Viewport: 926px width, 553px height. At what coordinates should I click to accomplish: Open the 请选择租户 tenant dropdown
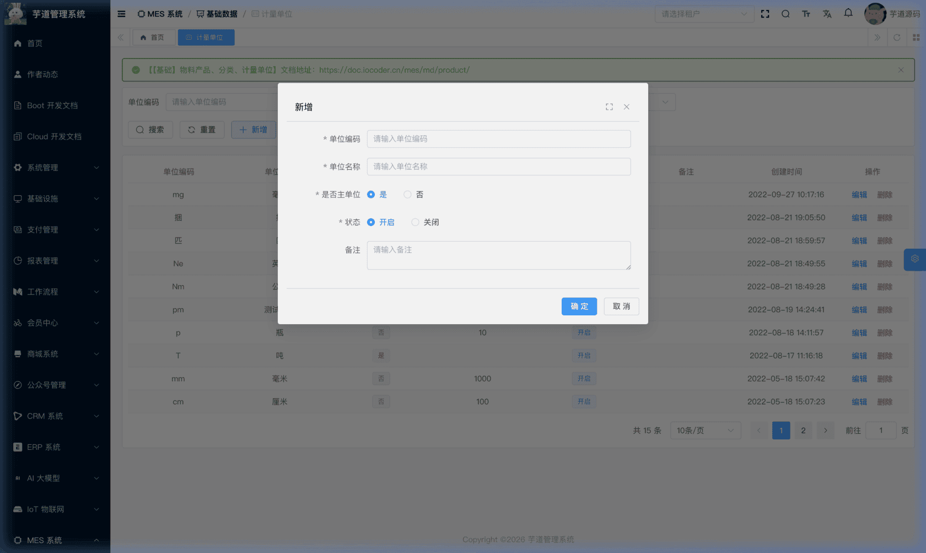[704, 14]
